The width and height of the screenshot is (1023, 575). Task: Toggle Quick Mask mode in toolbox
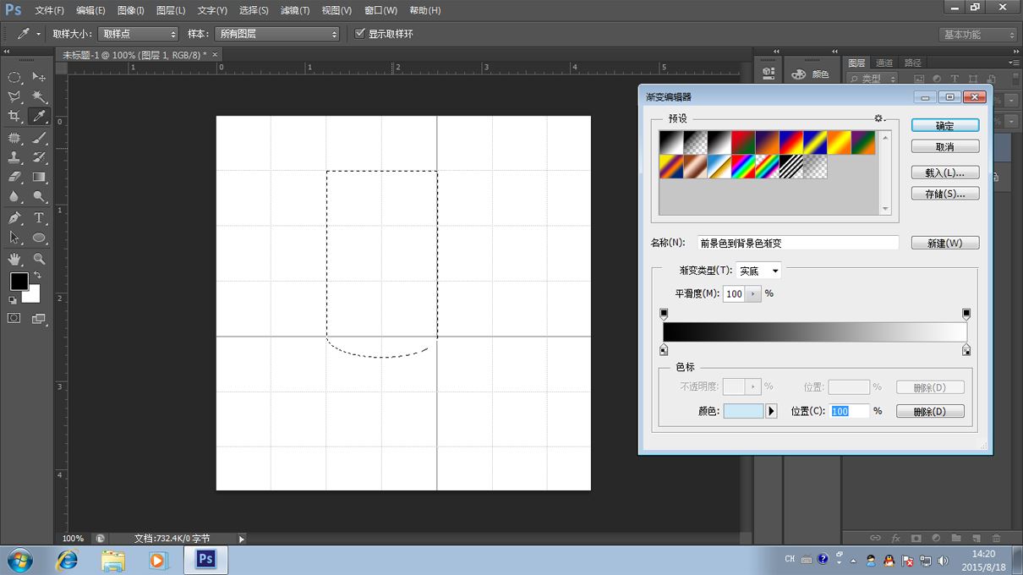[14, 319]
